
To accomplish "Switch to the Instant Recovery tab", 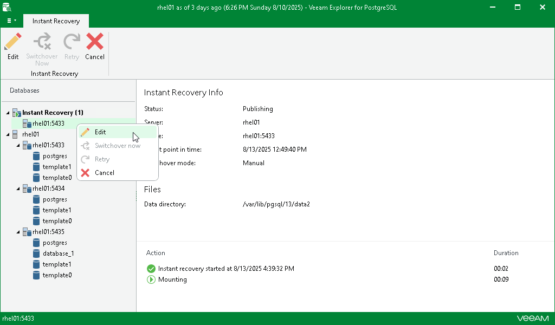I will 56,21.
